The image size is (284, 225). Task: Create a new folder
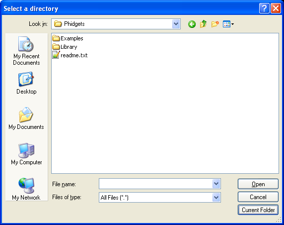point(215,24)
